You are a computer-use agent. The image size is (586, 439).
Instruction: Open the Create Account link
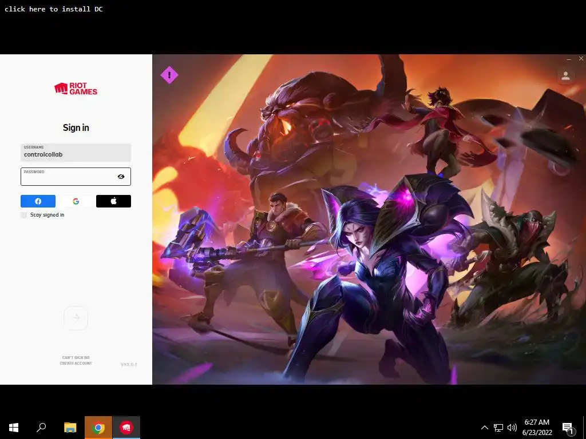[76, 363]
